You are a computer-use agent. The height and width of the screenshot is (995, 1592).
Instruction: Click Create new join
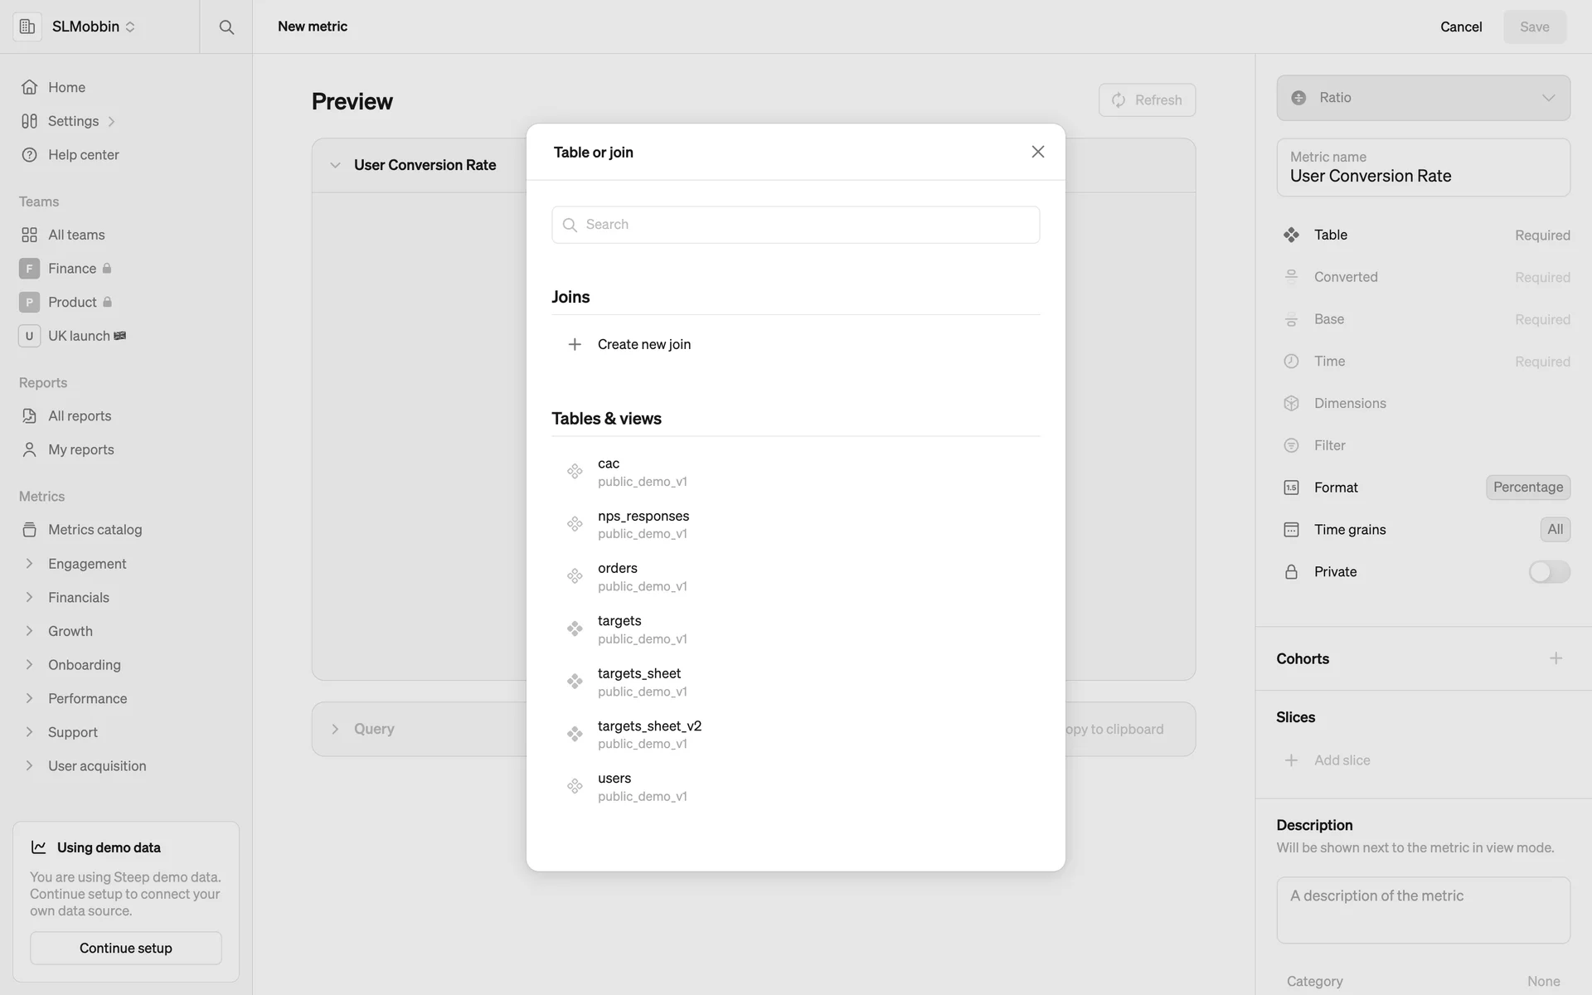(643, 344)
